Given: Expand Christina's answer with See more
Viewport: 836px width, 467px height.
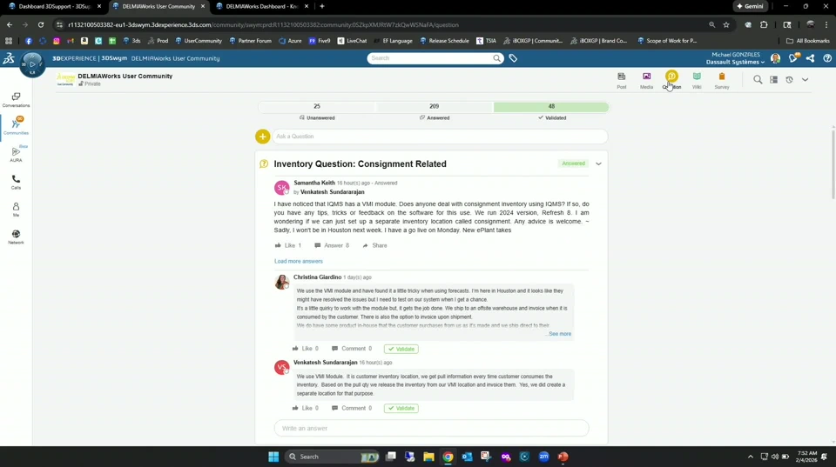Looking at the screenshot, I should (560, 334).
